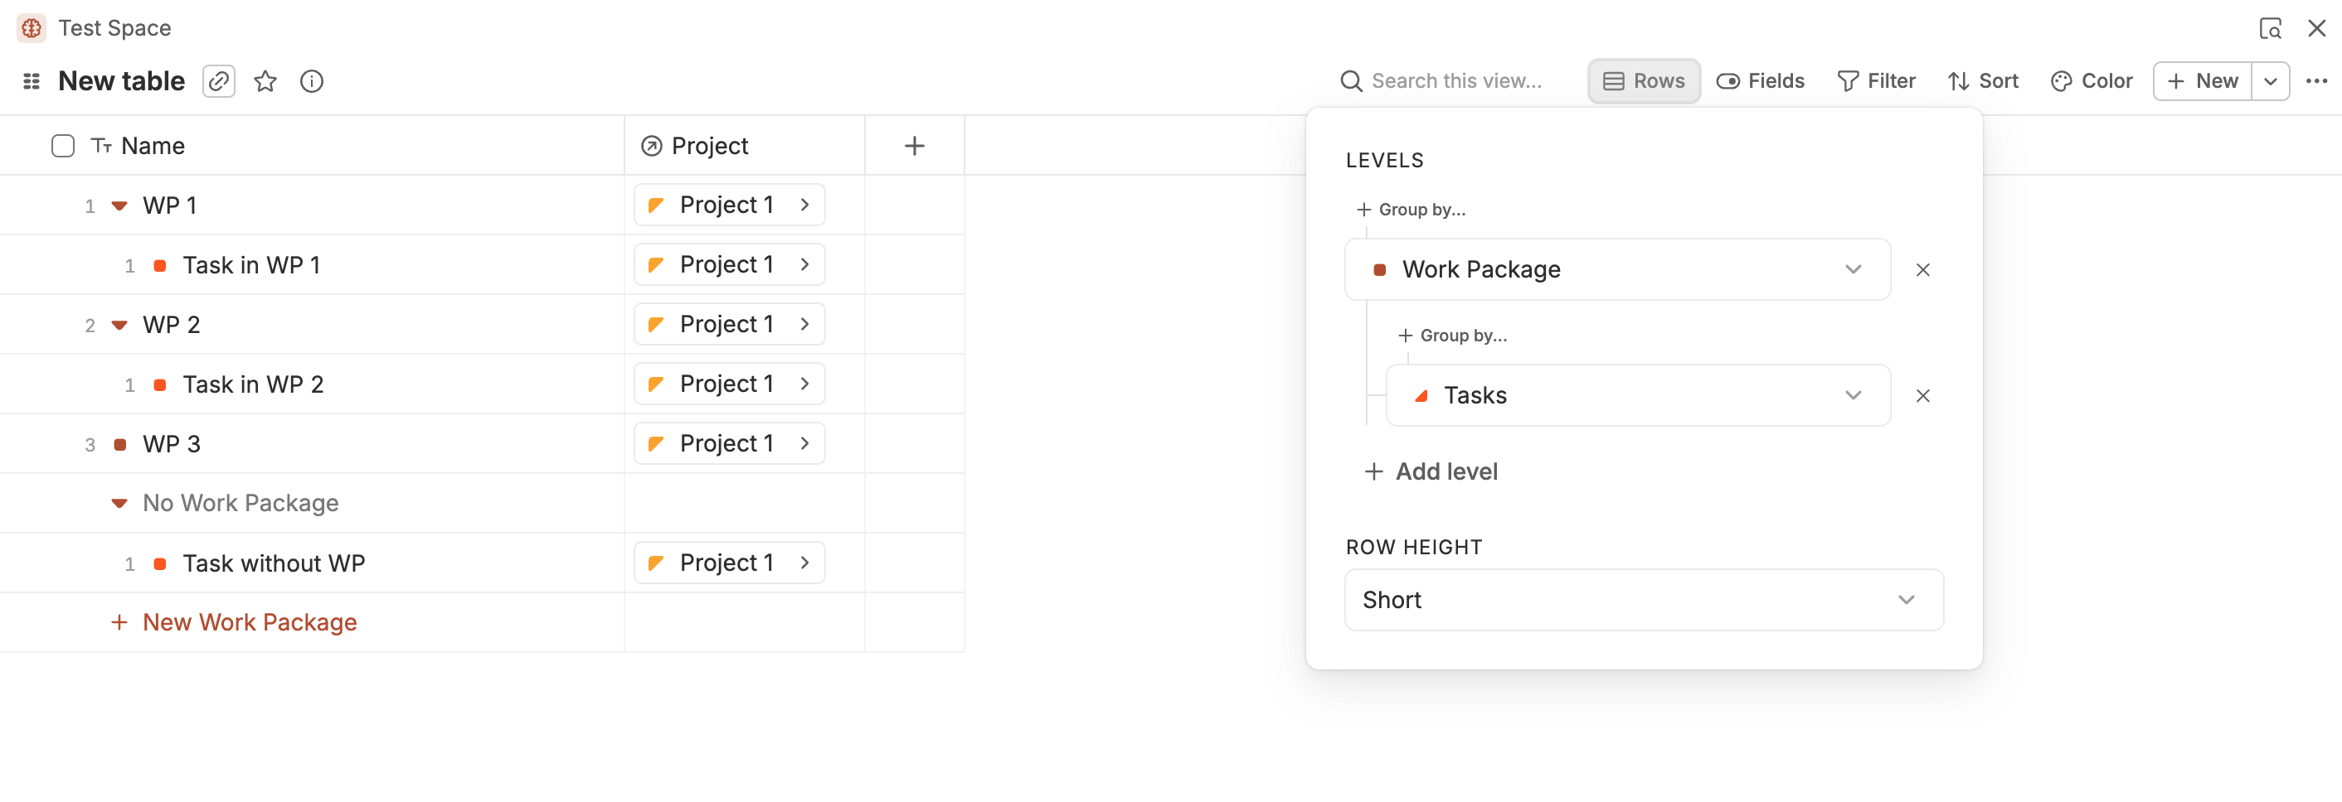
Task: Open the New button dropdown arrow
Action: 2270,81
